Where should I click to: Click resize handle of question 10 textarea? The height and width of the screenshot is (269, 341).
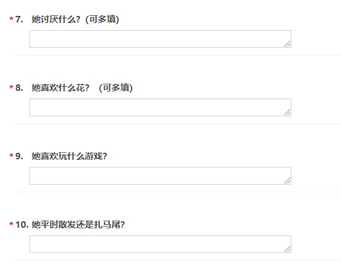(x=287, y=249)
